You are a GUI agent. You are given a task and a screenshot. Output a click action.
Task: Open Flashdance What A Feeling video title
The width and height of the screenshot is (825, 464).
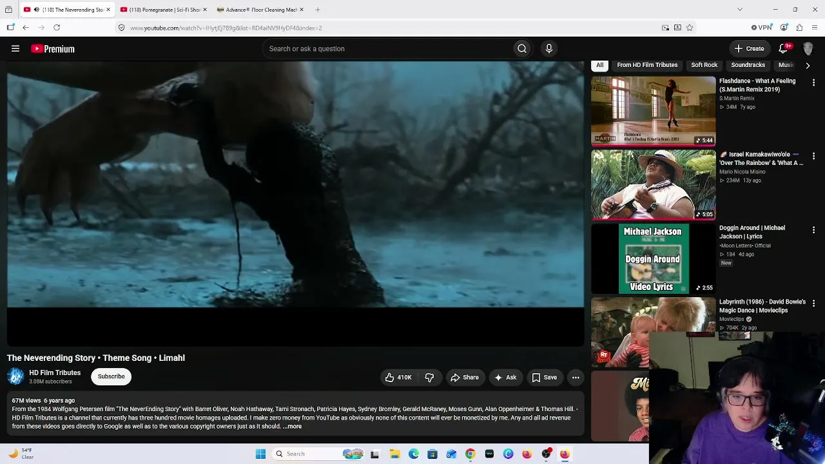tap(757, 85)
